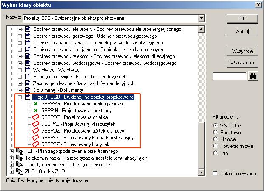Select the Info filter radio button
Screen dimensions: 264x191
click(x=216, y=153)
